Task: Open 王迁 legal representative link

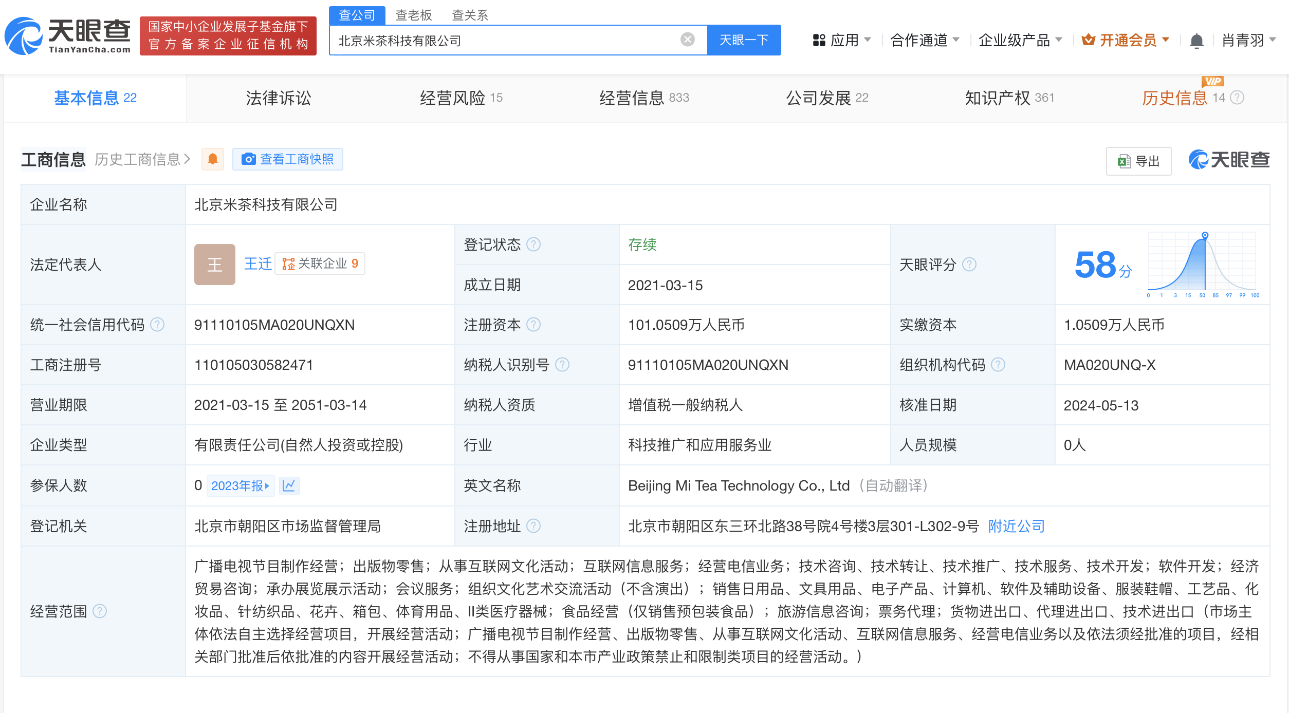Action: click(257, 264)
